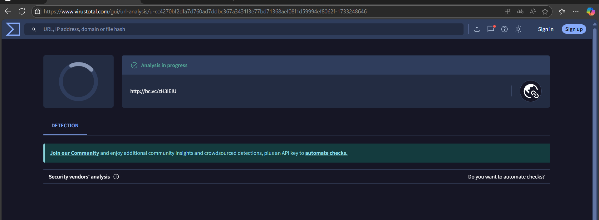View site information lock icon in address bar
The image size is (599, 220).
coord(37,12)
